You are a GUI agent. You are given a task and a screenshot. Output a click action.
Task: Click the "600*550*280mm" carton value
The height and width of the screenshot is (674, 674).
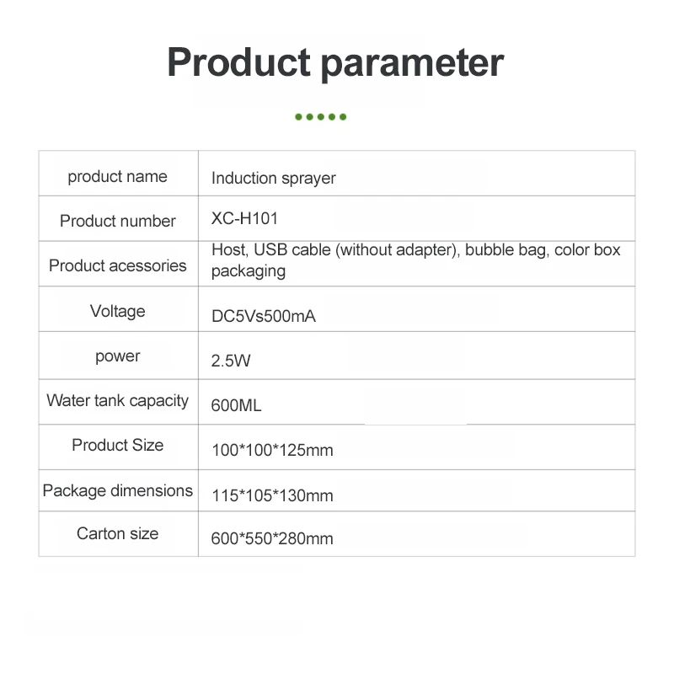(x=272, y=539)
